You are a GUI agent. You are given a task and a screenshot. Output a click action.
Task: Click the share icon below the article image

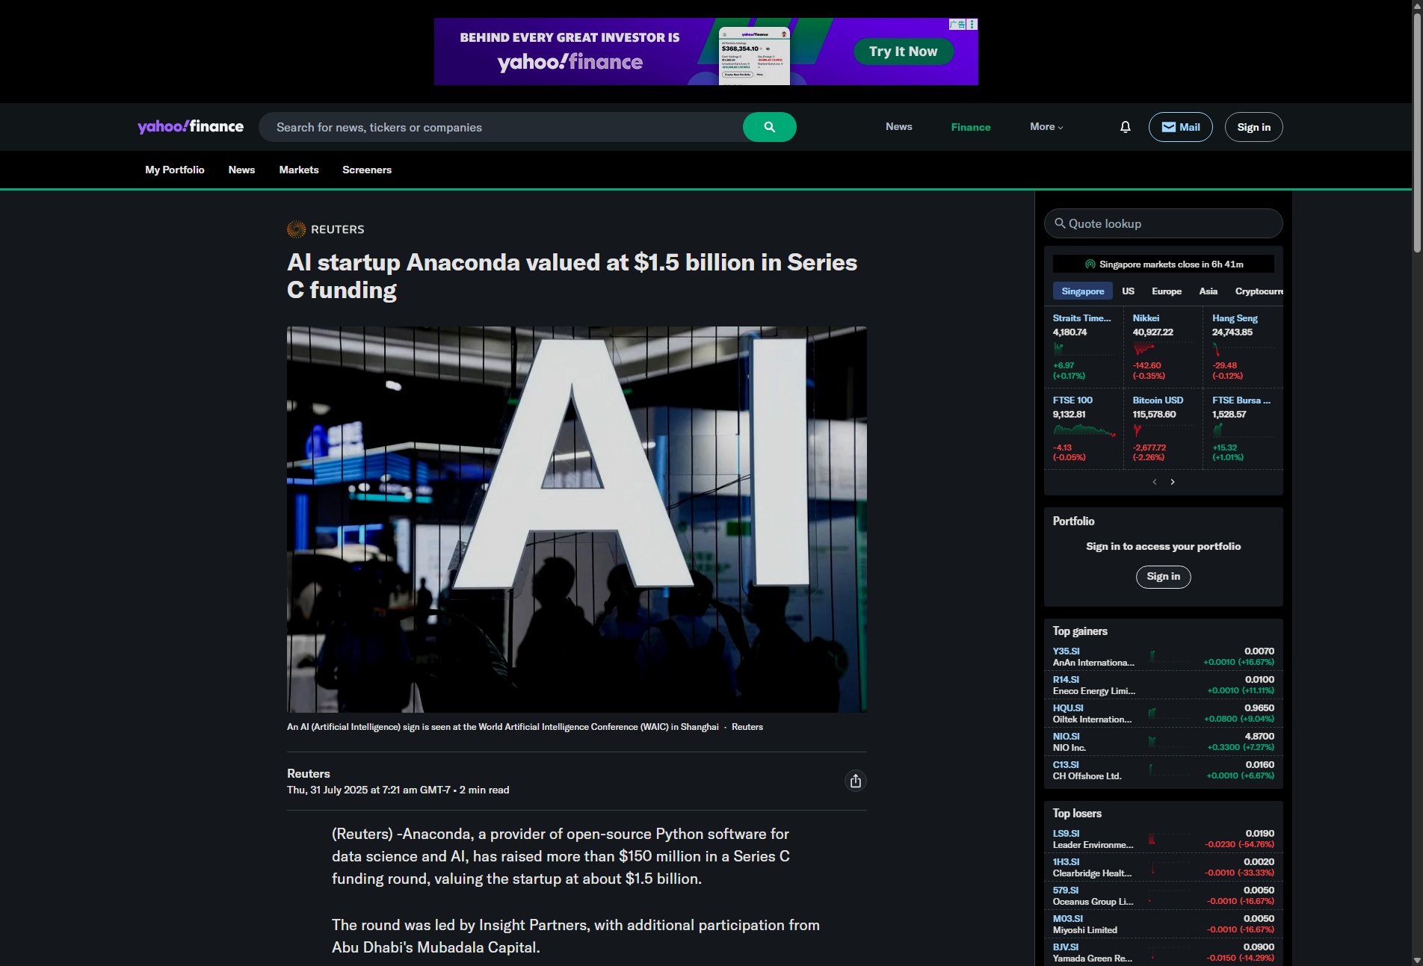(856, 781)
